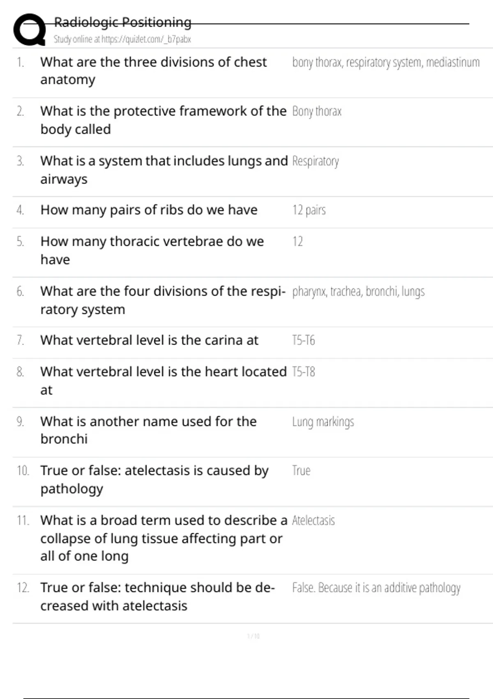Select the carina vertebral level question
Image resolution: width=493 pixels, height=699 pixels.
tap(149, 340)
